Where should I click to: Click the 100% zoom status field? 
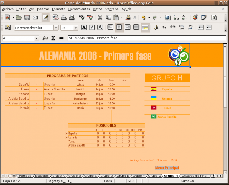pos(108,181)
